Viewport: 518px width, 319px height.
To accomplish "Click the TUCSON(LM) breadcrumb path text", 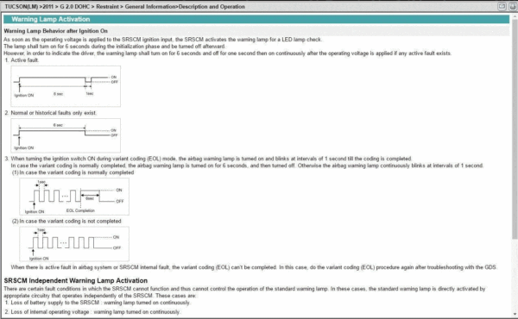I will (x=125, y=7).
